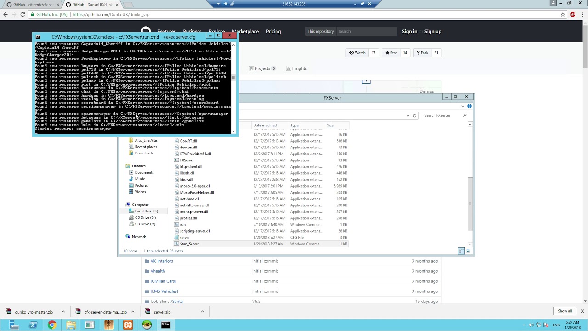Open GitHub Pricing menu item

click(273, 31)
